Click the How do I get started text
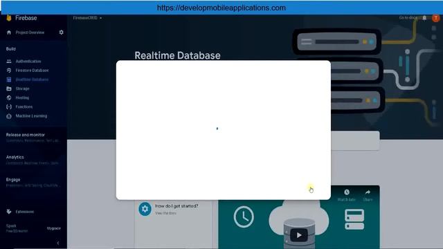This screenshot has height=249, width=443. pyautogui.click(x=177, y=206)
